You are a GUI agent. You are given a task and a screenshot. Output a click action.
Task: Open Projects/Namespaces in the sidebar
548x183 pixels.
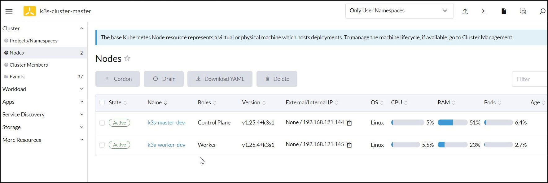33,41
